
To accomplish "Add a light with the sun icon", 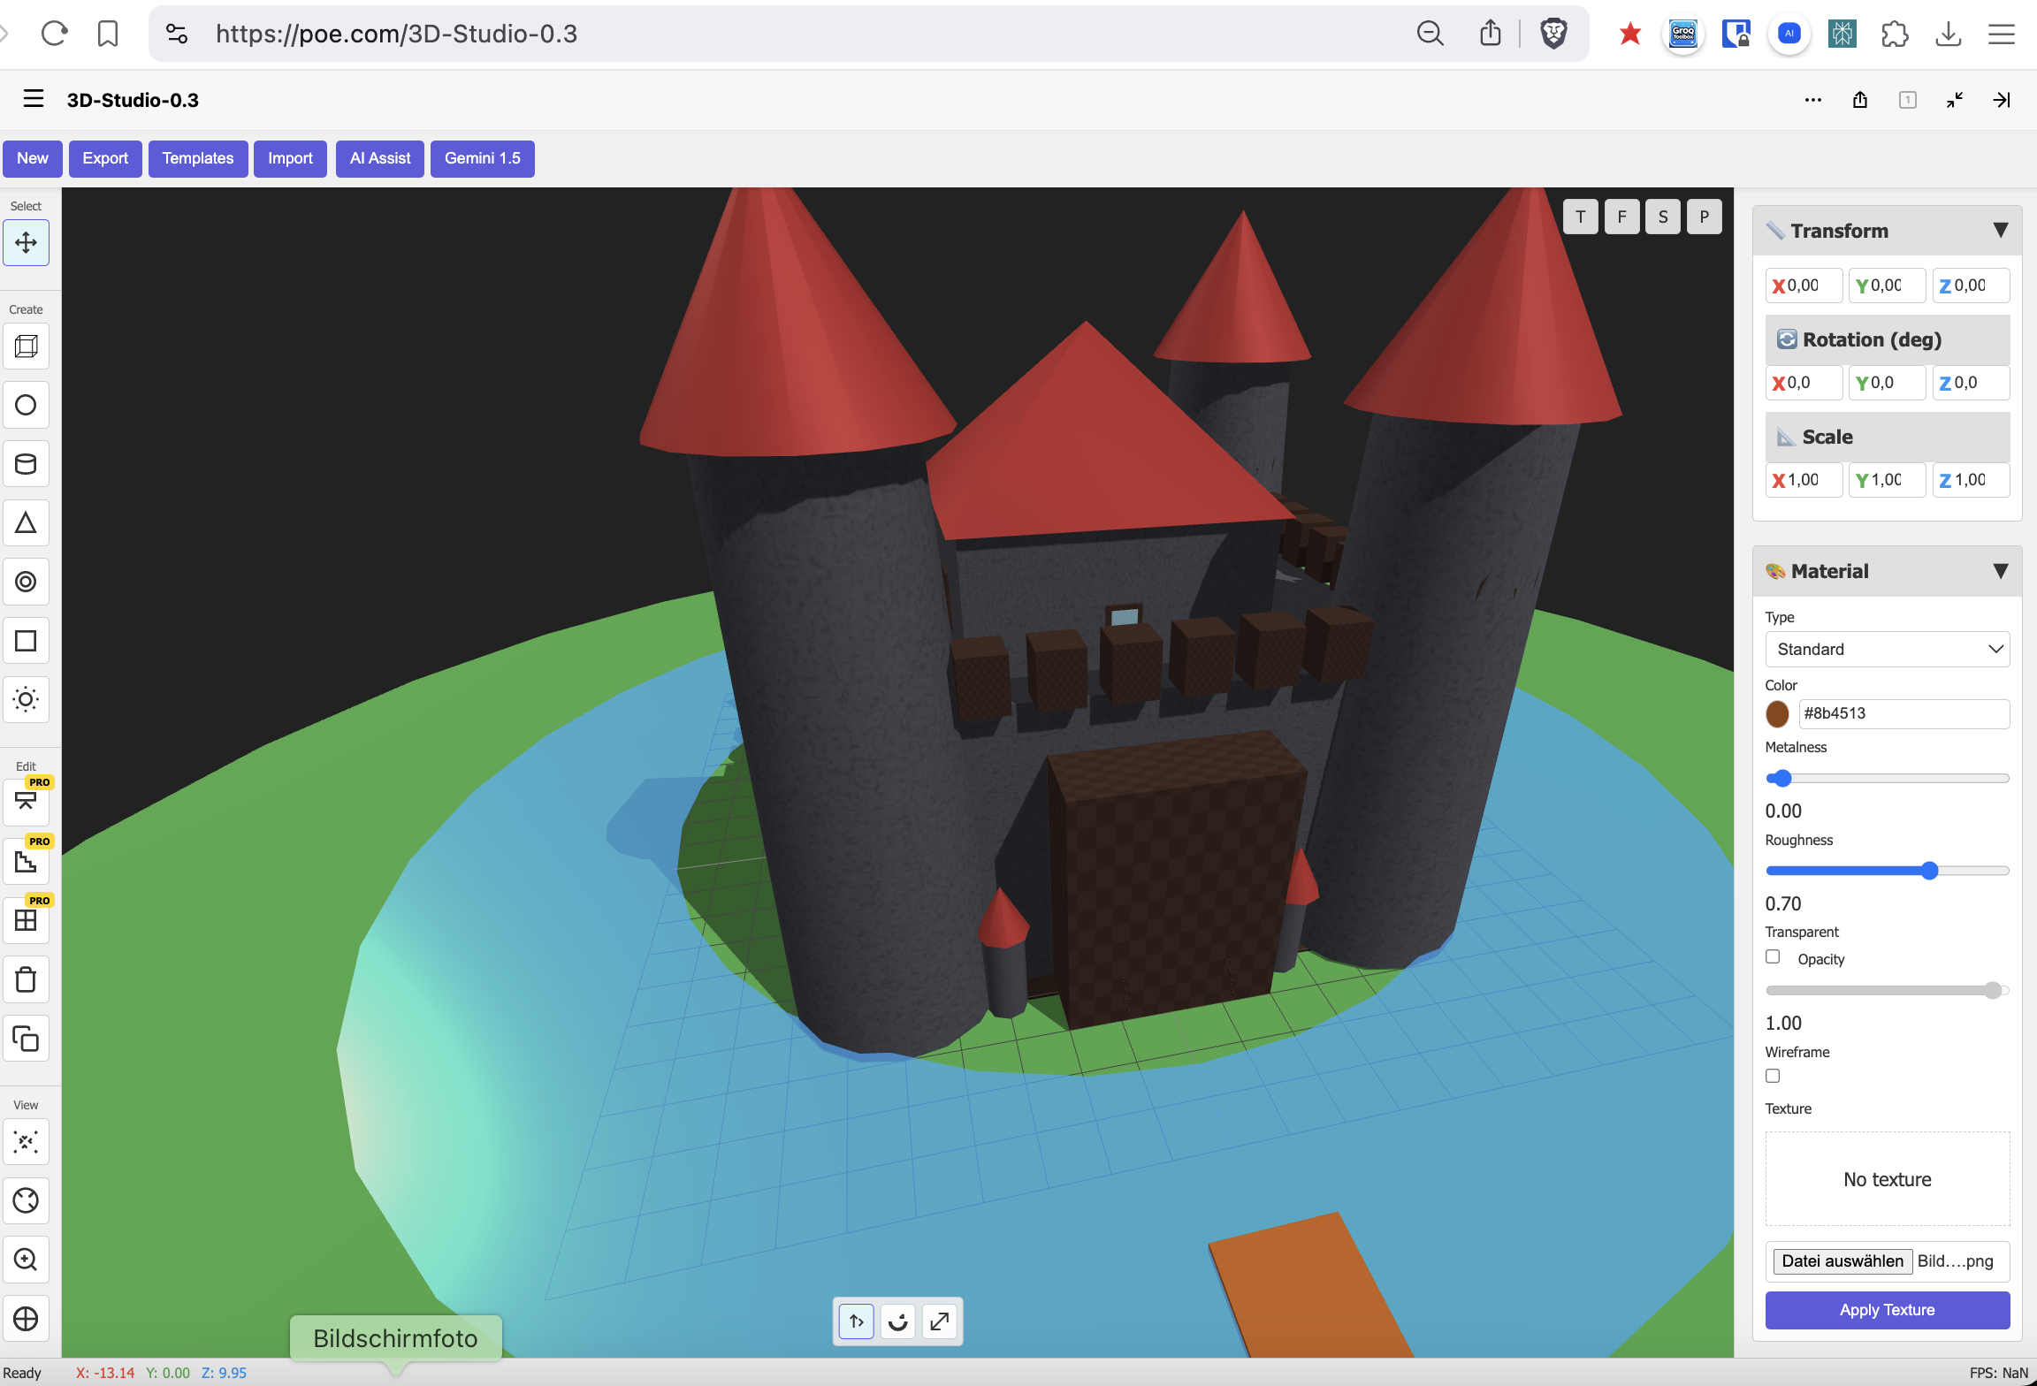I will (x=26, y=700).
